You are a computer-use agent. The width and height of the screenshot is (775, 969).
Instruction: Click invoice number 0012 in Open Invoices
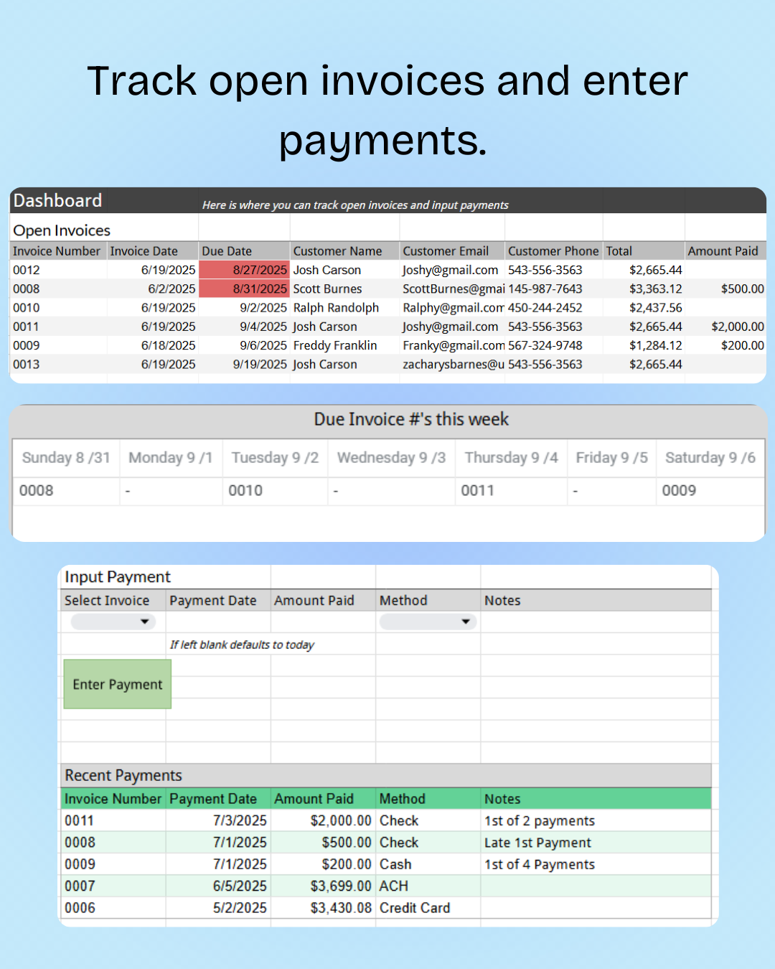(x=27, y=270)
